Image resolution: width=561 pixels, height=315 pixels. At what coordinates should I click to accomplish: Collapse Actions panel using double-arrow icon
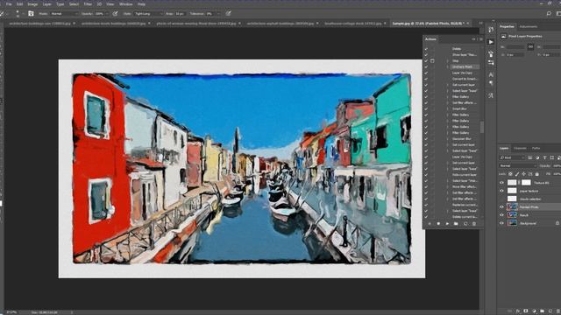[x=474, y=39]
